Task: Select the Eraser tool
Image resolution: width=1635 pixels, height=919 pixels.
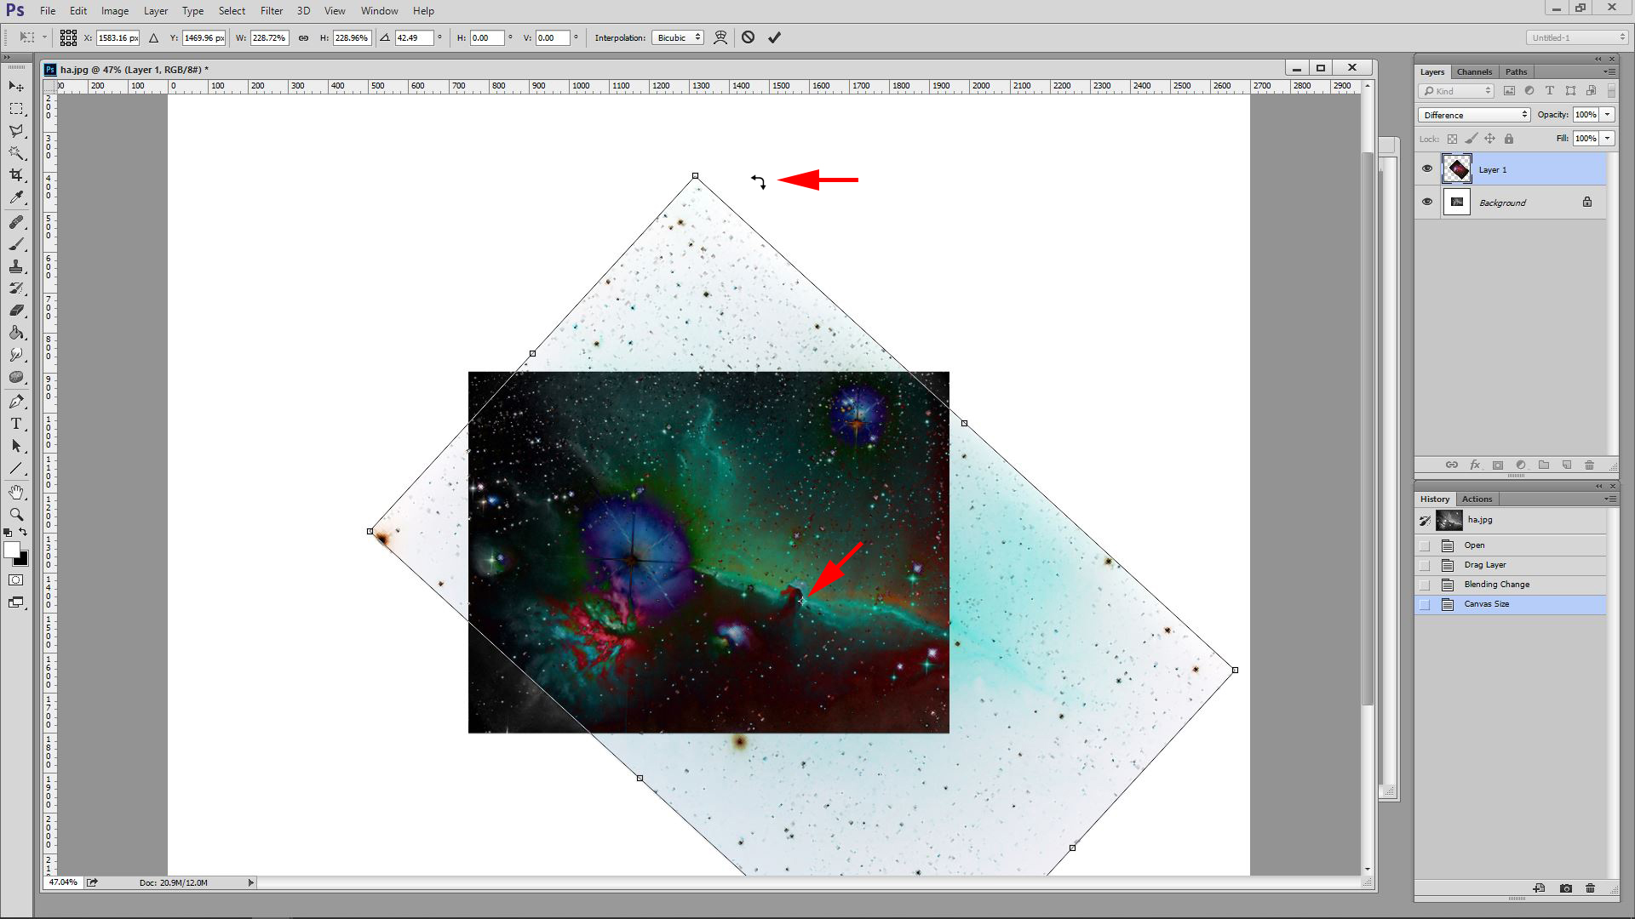Action: (x=16, y=311)
